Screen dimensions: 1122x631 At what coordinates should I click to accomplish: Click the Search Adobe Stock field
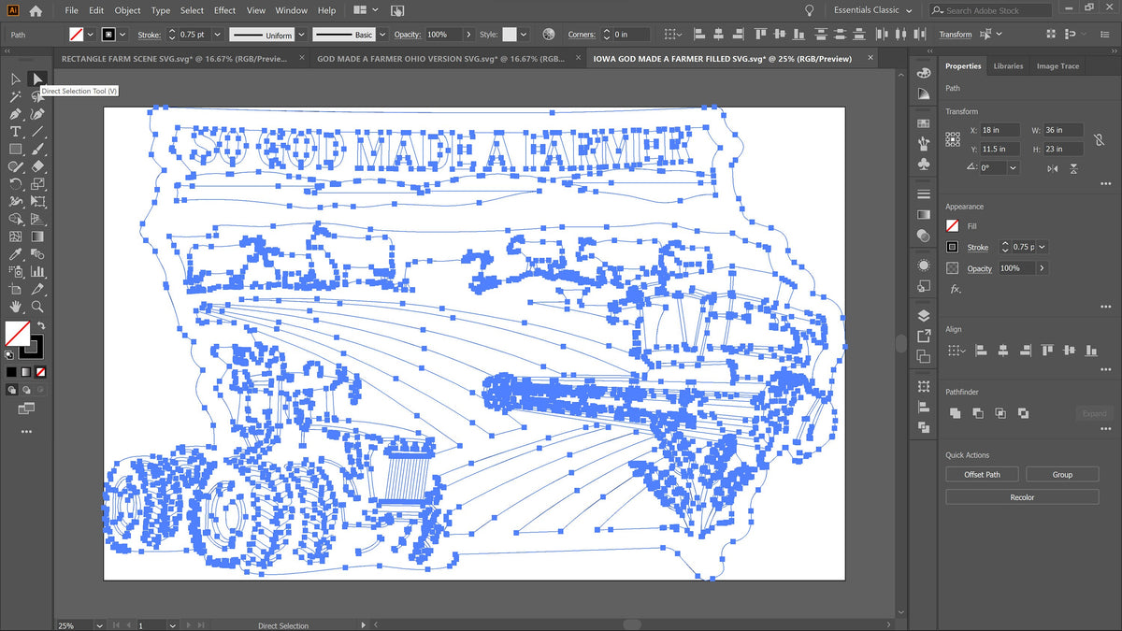(990, 10)
